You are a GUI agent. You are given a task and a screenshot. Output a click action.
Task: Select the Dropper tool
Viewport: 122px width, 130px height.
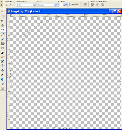(2, 34)
